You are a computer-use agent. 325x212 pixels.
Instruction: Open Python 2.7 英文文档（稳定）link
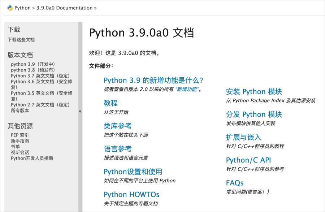[40, 105]
